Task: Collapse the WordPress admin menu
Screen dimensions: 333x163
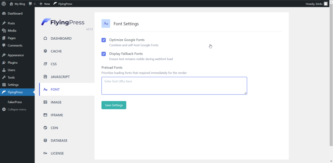Action: point(14,109)
